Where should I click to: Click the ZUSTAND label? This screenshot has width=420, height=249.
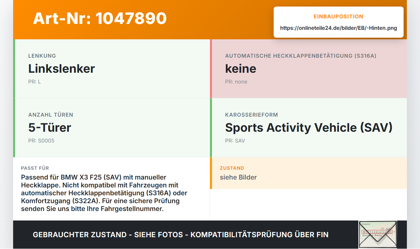pyautogui.click(x=232, y=168)
